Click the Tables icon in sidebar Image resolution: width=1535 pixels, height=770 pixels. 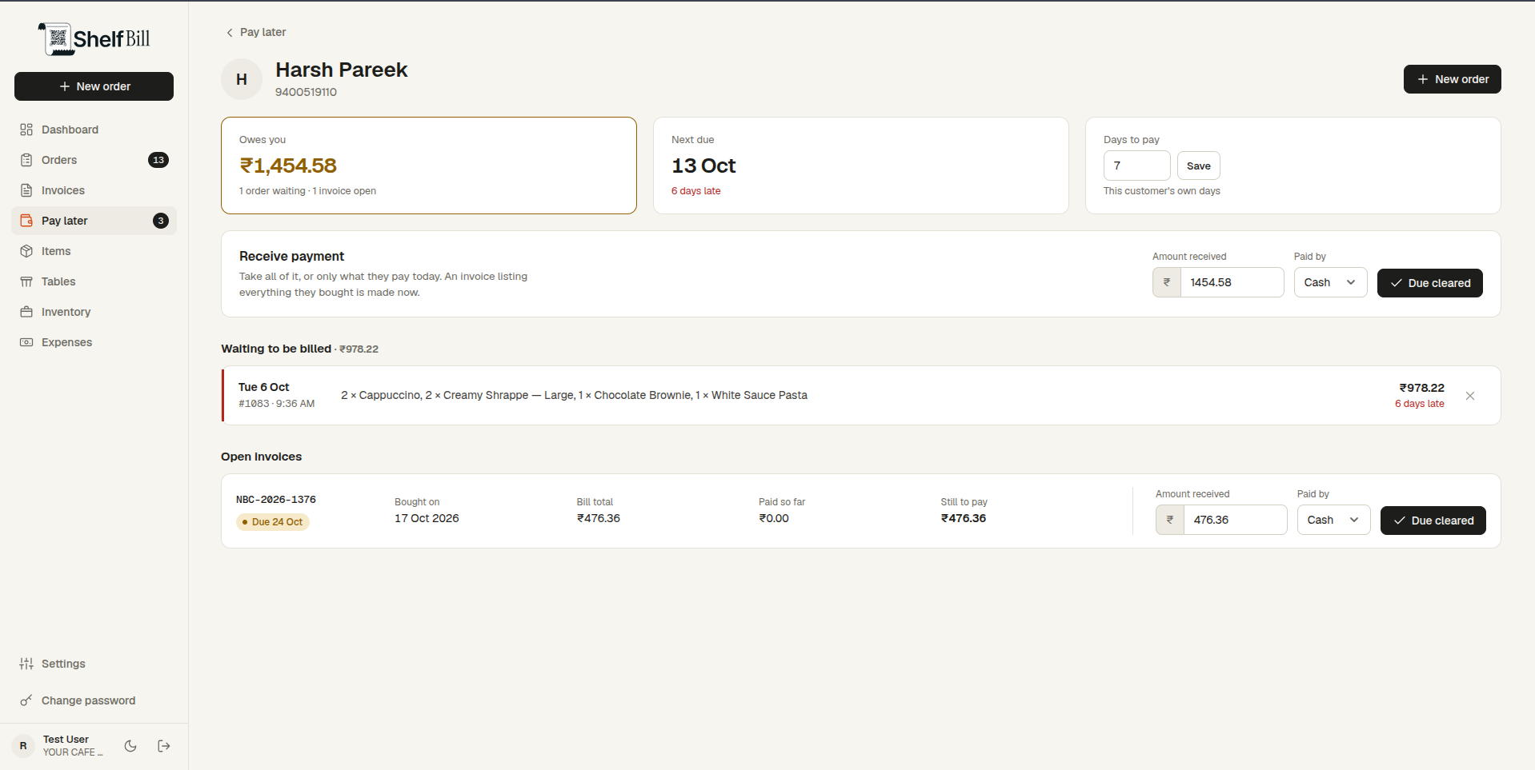(26, 281)
